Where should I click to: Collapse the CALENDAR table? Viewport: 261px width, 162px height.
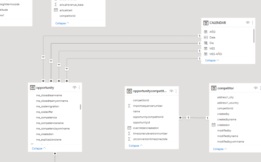click(x=212, y=60)
